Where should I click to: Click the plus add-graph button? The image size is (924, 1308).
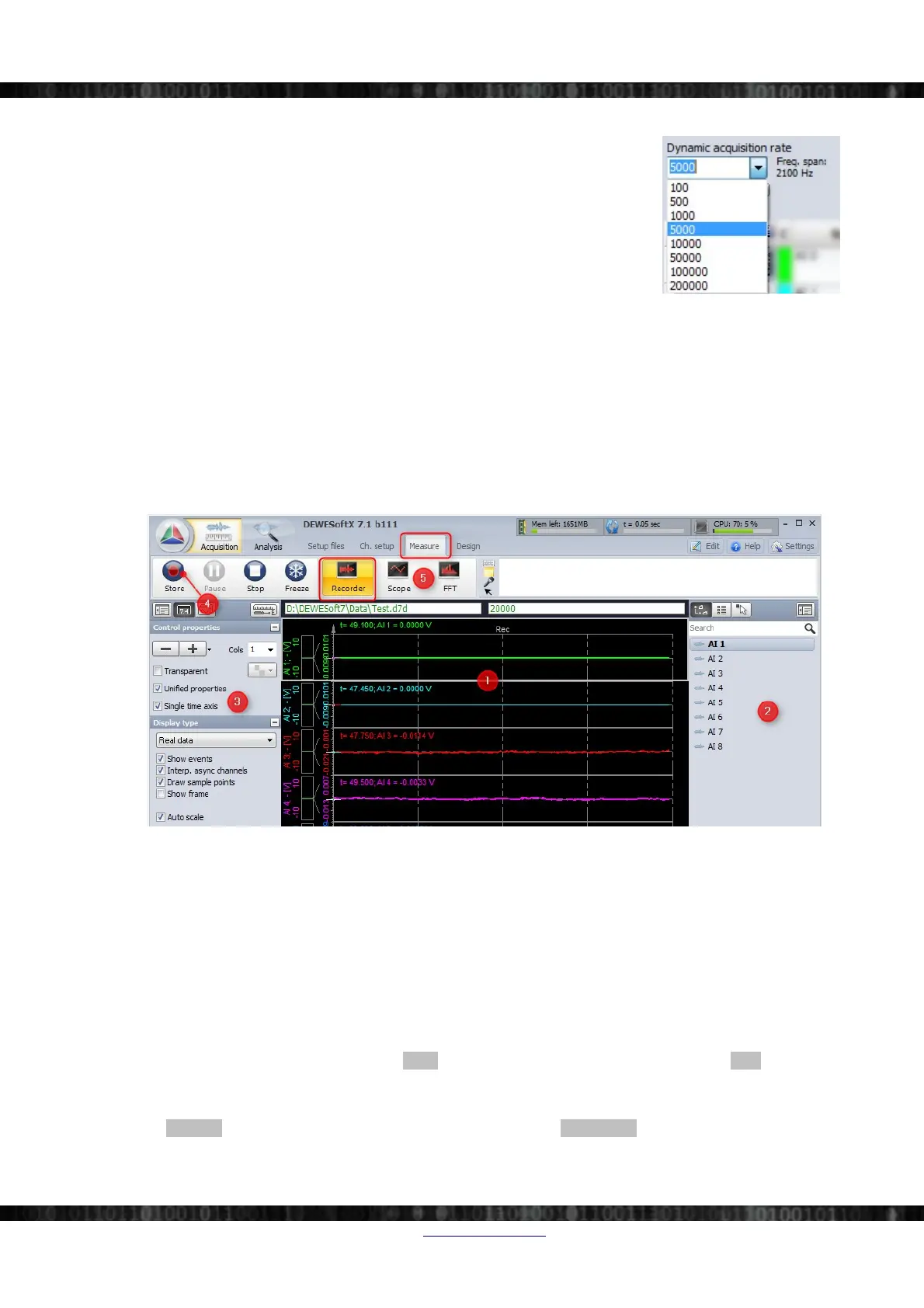click(x=193, y=649)
